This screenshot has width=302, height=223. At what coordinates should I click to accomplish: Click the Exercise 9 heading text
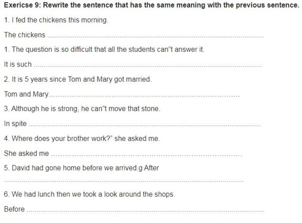coord(151,5)
